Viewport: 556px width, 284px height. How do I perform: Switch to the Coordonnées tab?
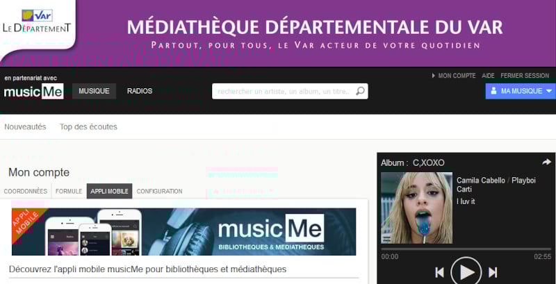(26, 191)
